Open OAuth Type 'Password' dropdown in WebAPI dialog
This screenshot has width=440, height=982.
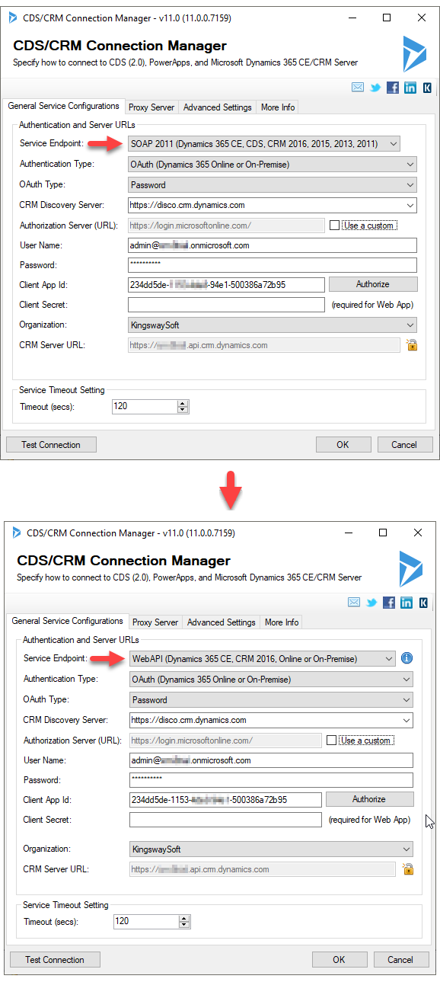(271, 699)
